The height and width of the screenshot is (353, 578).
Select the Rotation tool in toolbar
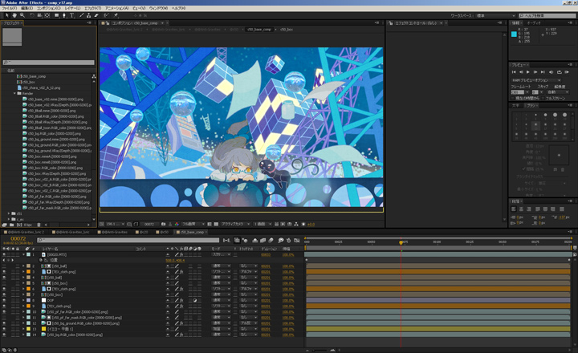click(x=32, y=15)
